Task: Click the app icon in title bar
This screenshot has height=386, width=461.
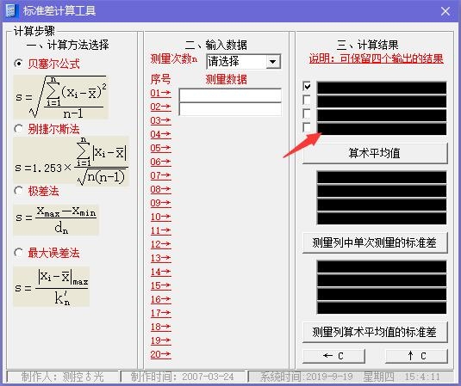Action: tap(11, 11)
